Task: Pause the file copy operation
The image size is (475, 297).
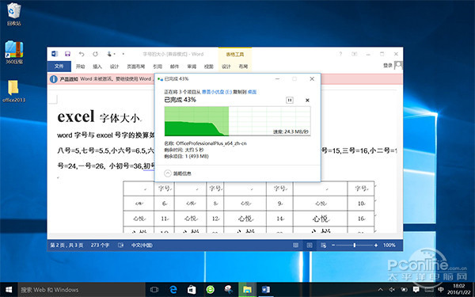Action: (x=290, y=100)
